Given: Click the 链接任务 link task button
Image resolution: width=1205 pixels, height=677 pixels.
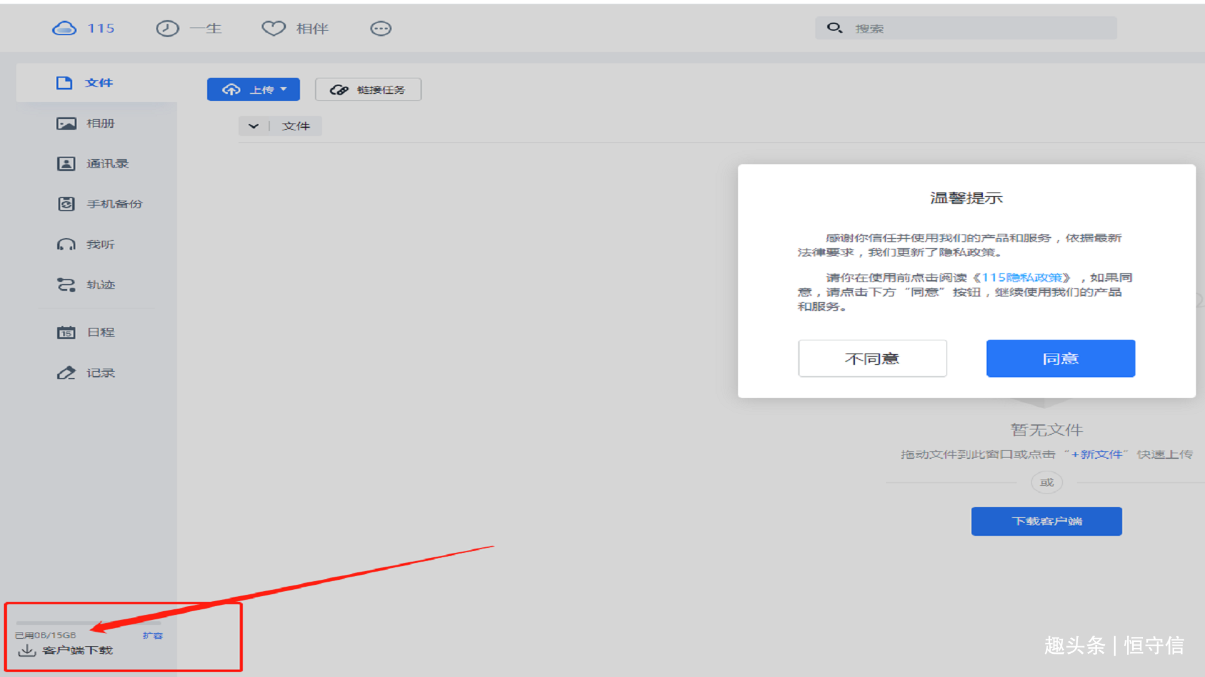Looking at the screenshot, I should coord(368,90).
